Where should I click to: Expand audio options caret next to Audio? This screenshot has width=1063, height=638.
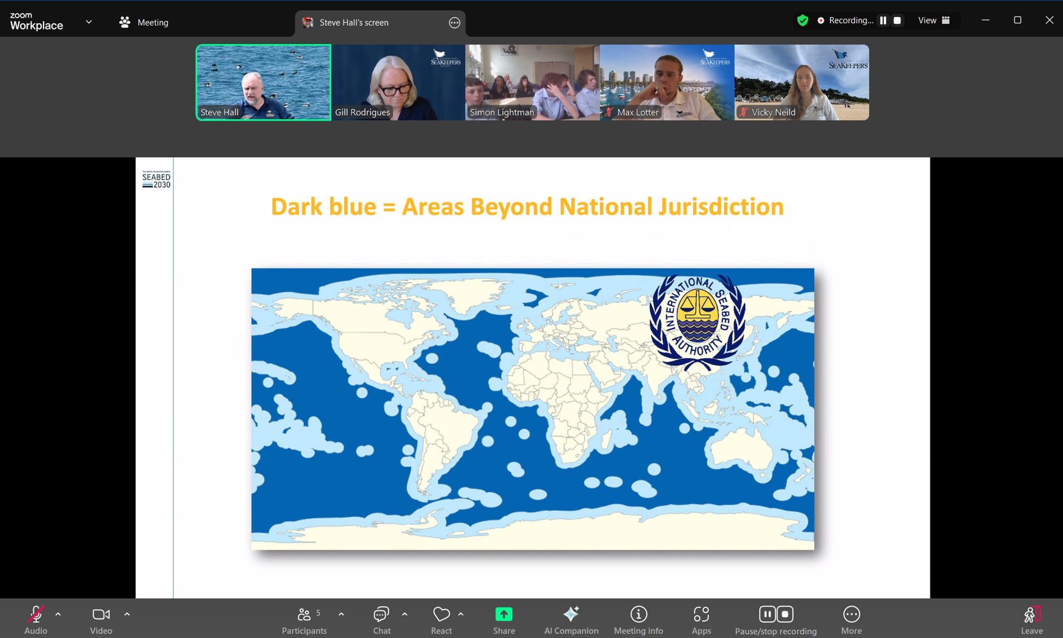[58, 614]
